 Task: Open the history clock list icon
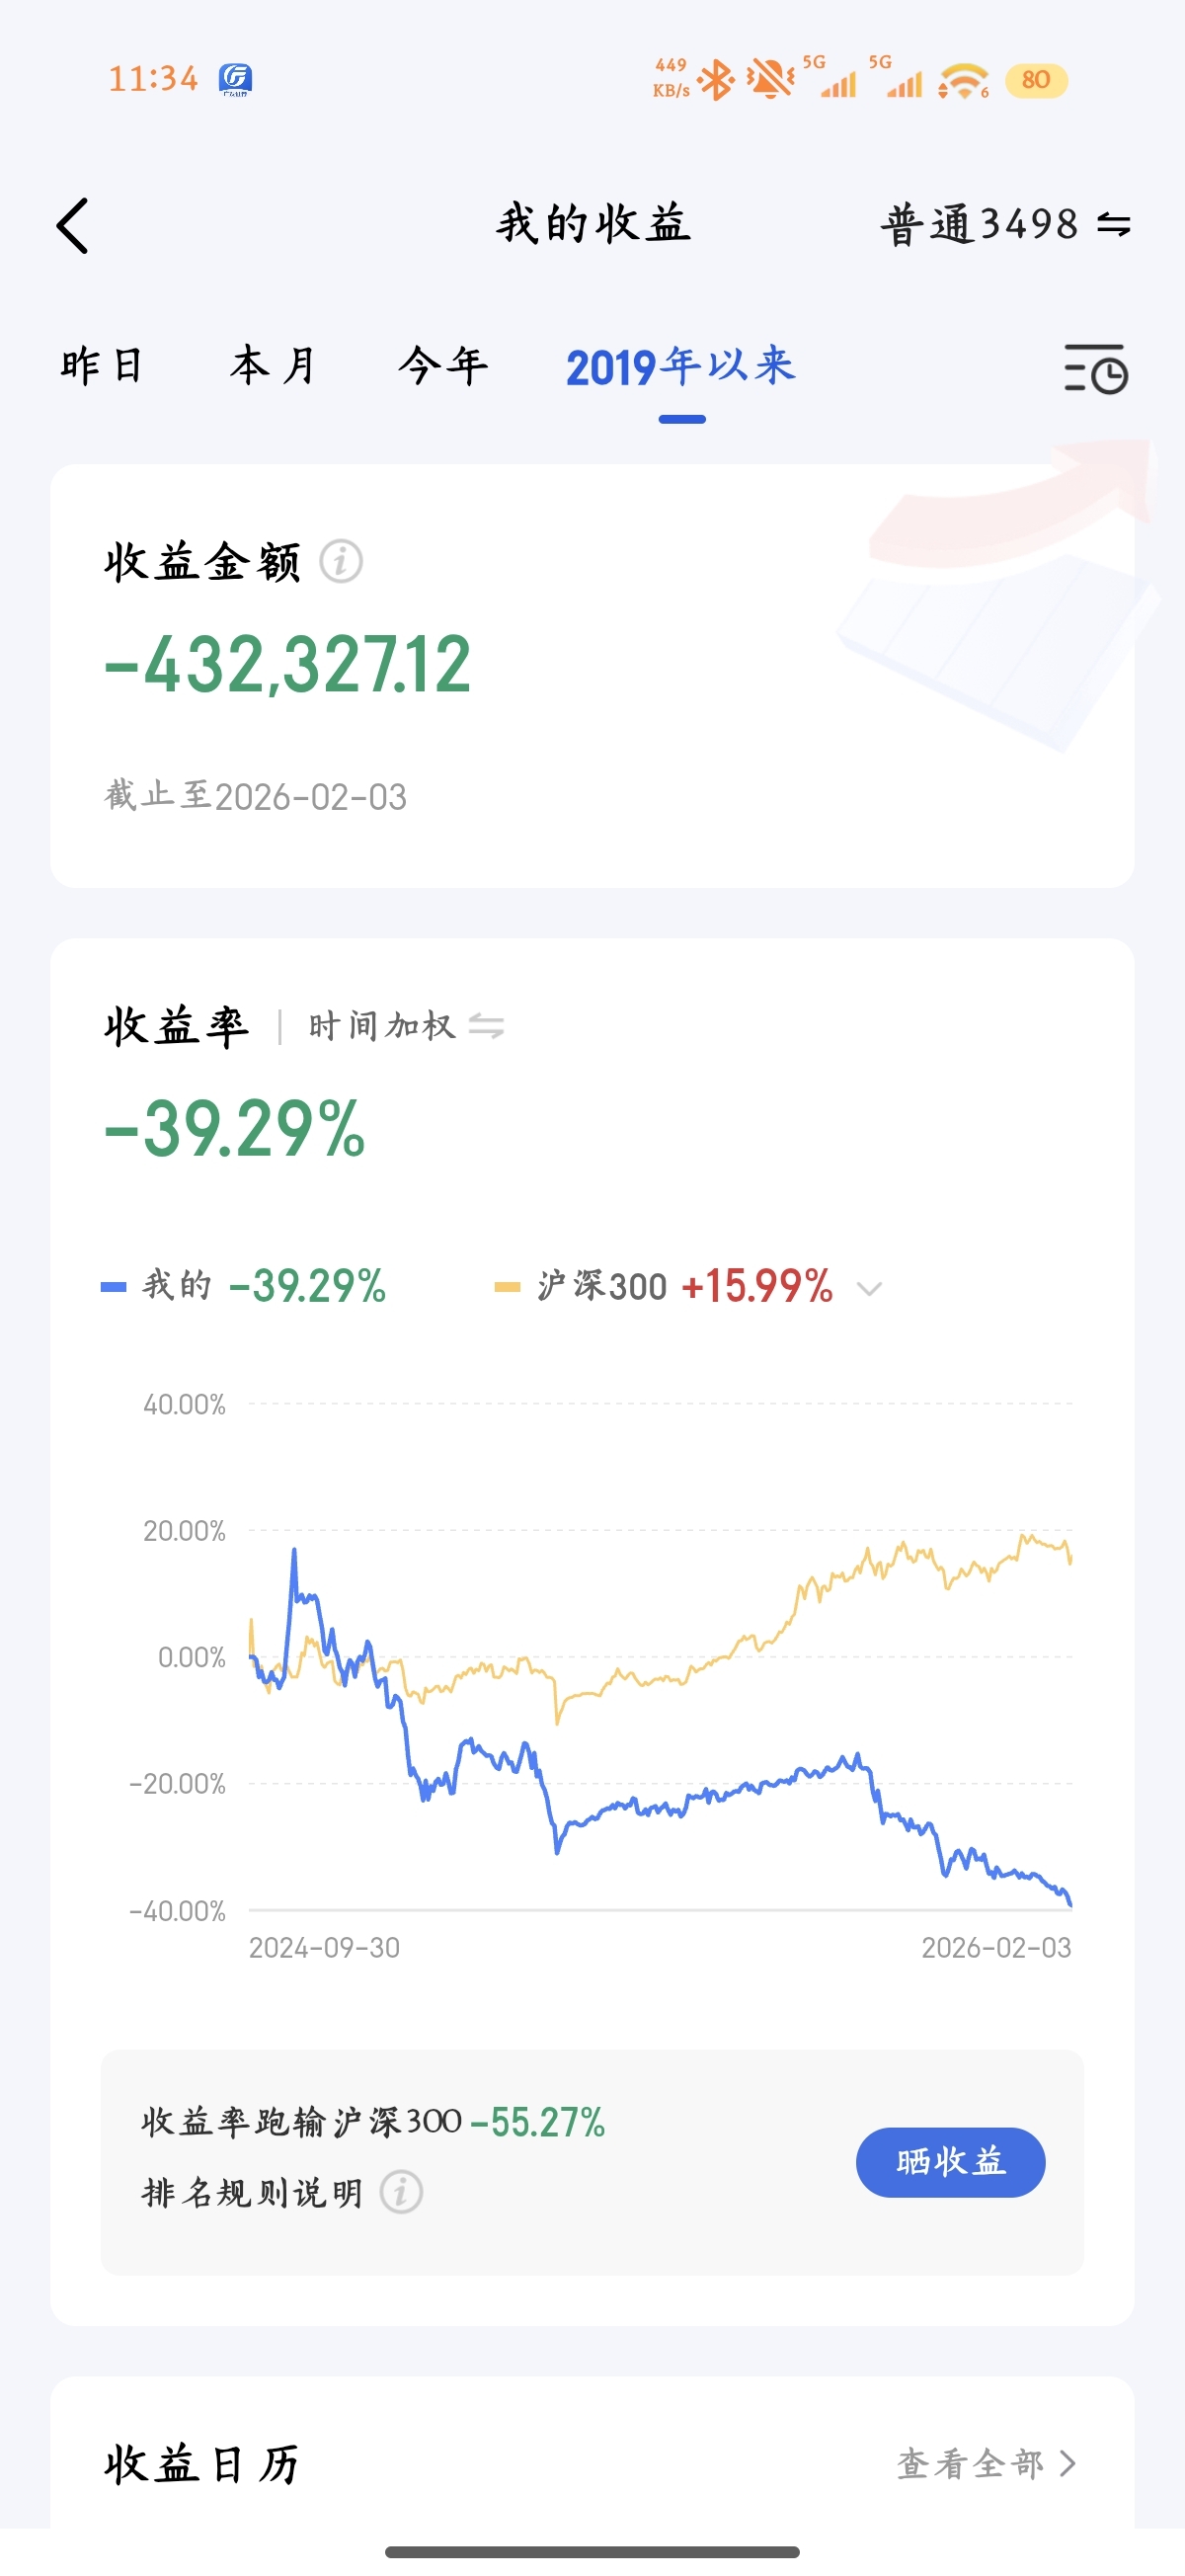tap(1096, 368)
